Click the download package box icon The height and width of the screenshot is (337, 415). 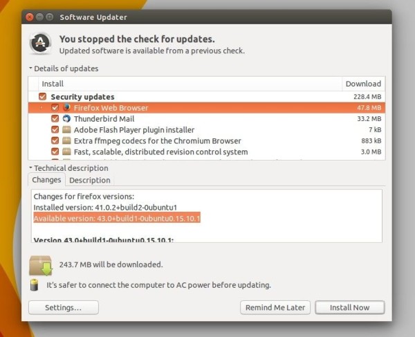tap(41, 266)
